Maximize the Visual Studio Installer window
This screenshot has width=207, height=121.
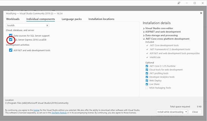pos(195,3)
